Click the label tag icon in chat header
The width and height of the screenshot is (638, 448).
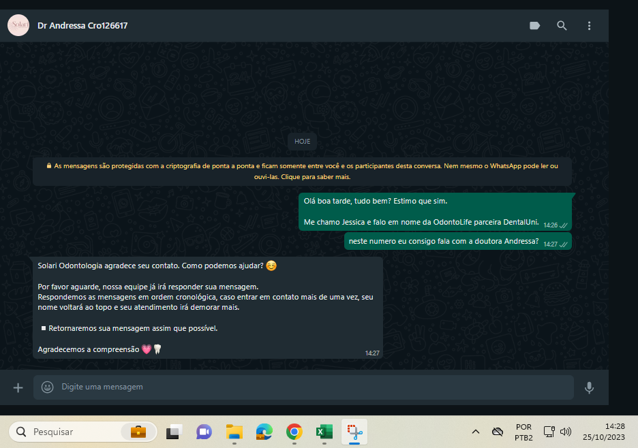tap(534, 26)
